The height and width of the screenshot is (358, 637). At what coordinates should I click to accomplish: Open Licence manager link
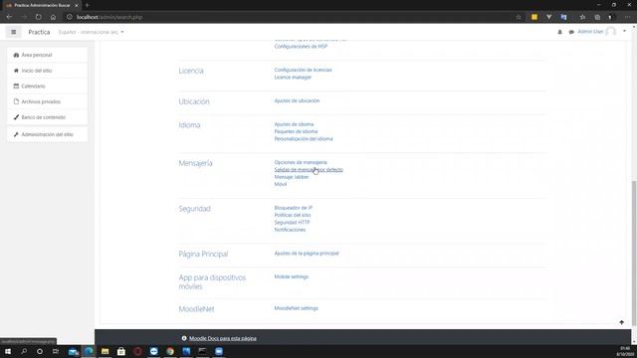293,78
